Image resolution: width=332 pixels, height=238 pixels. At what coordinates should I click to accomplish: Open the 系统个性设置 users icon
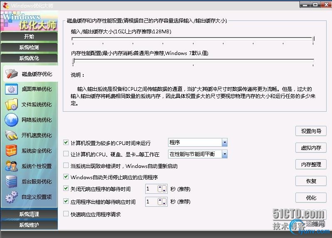coord(11,166)
